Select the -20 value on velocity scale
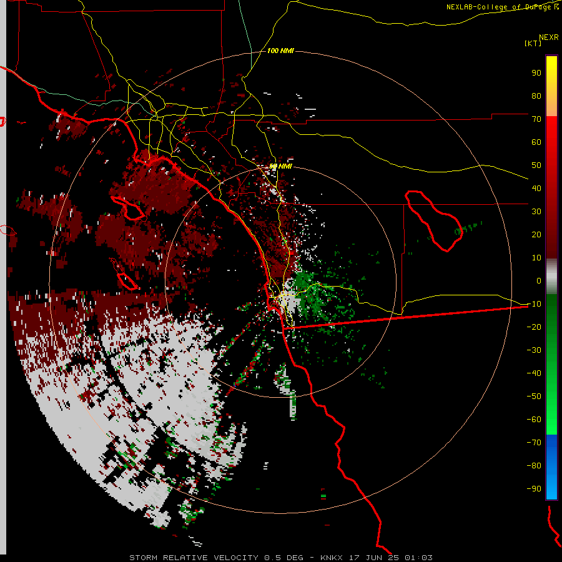Screen dimensions: 562x562 [534, 327]
